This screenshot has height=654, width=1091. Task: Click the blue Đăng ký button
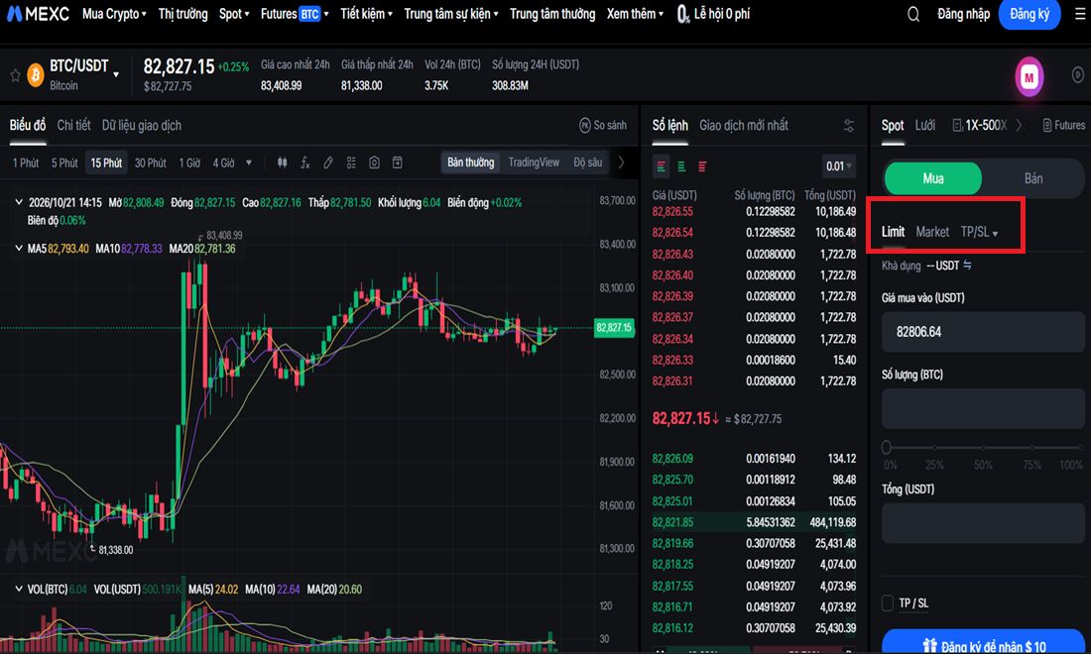(1030, 14)
